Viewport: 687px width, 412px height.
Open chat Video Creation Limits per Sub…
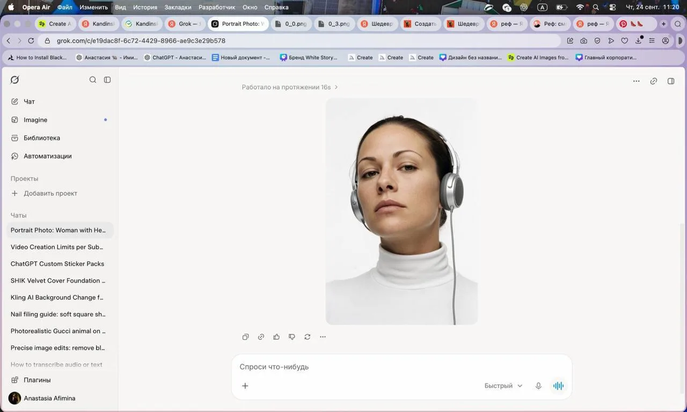(60, 247)
